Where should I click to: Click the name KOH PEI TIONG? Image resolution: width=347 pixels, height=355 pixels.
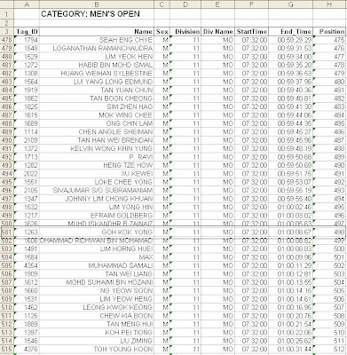click(129, 332)
